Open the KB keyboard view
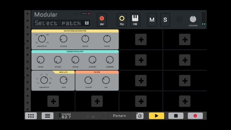The height and width of the screenshot is (130, 231). point(135,20)
